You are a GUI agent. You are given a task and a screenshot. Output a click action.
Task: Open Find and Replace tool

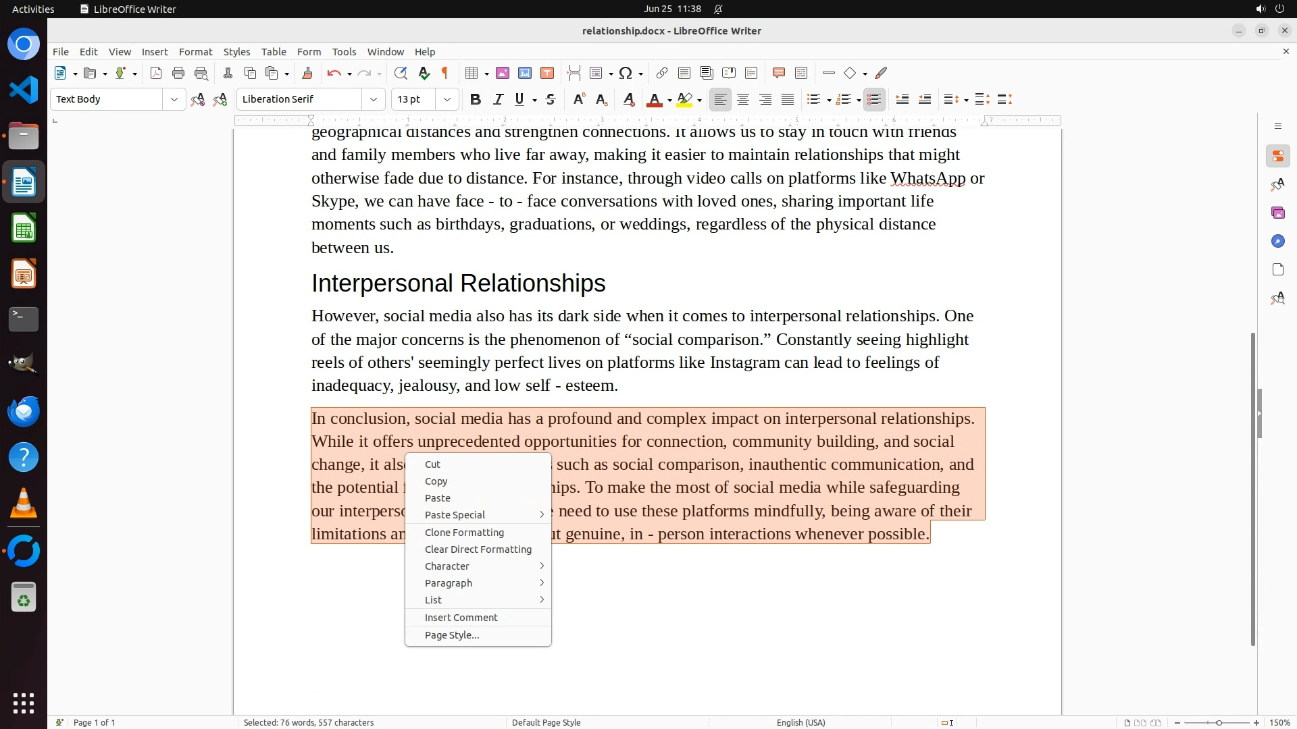click(x=401, y=73)
